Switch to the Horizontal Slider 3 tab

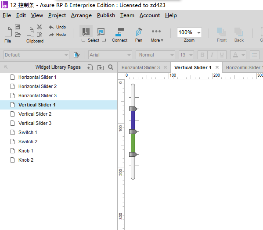pyautogui.click(x=141, y=67)
